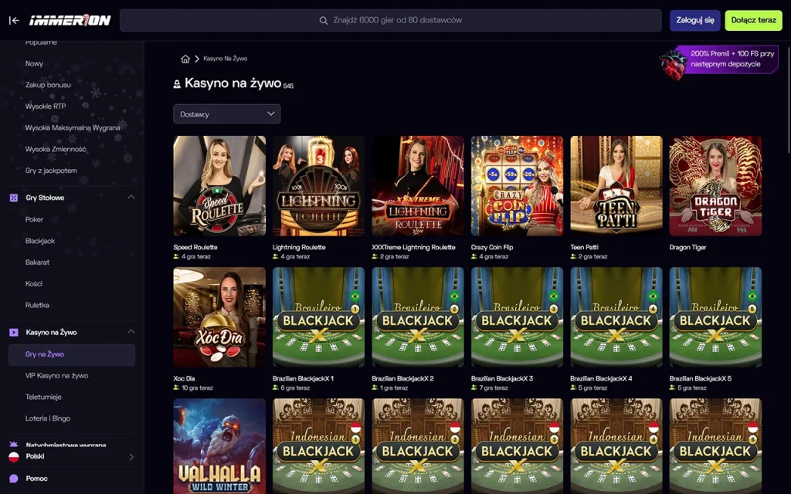Image resolution: width=791 pixels, height=494 pixels.
Task: Open Brazilian BlackjackX 2 thumbnail
Action: [418, 317]
